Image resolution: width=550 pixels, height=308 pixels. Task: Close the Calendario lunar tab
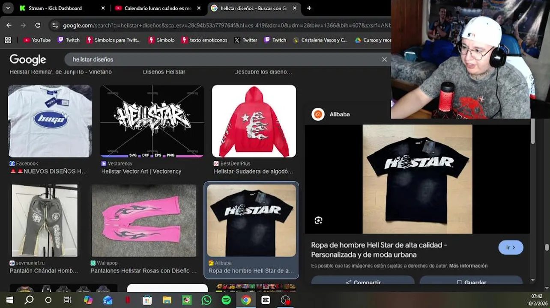point(199,8)
